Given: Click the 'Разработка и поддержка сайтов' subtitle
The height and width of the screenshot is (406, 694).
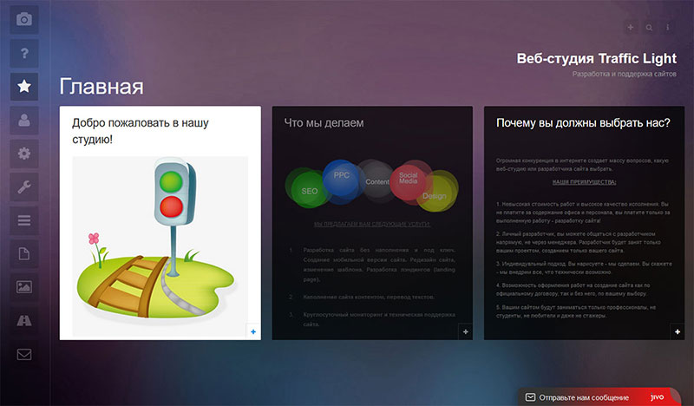Looking at the screenshot, I should tap(624, 74).
